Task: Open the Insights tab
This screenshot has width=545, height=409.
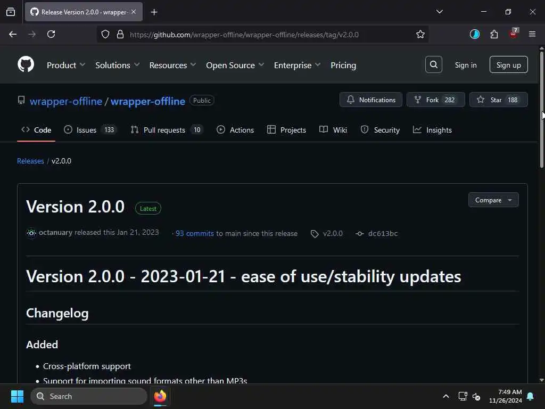Action: pos(432,130)
